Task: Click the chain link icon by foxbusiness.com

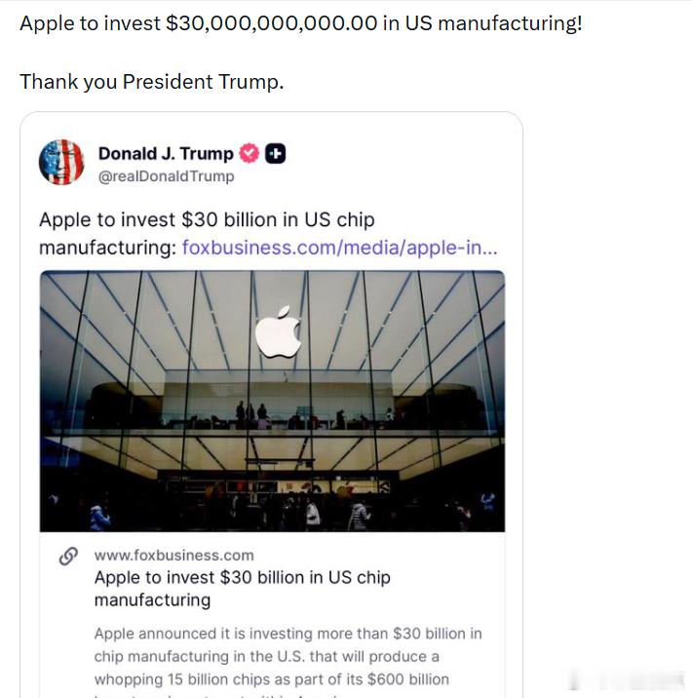Action: point(68,557)
